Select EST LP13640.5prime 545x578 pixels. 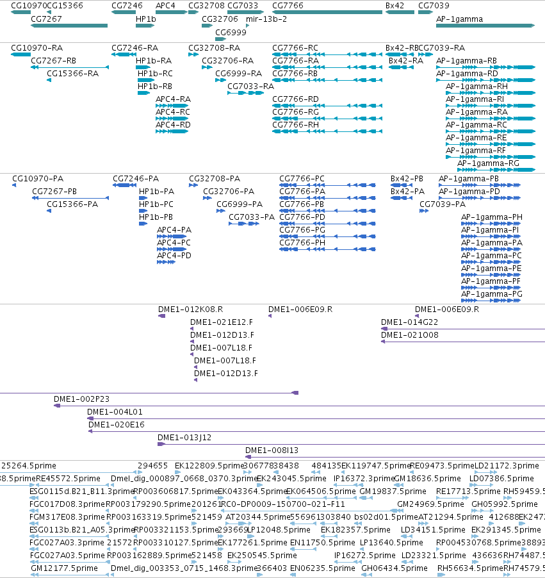tap(391, 543)
